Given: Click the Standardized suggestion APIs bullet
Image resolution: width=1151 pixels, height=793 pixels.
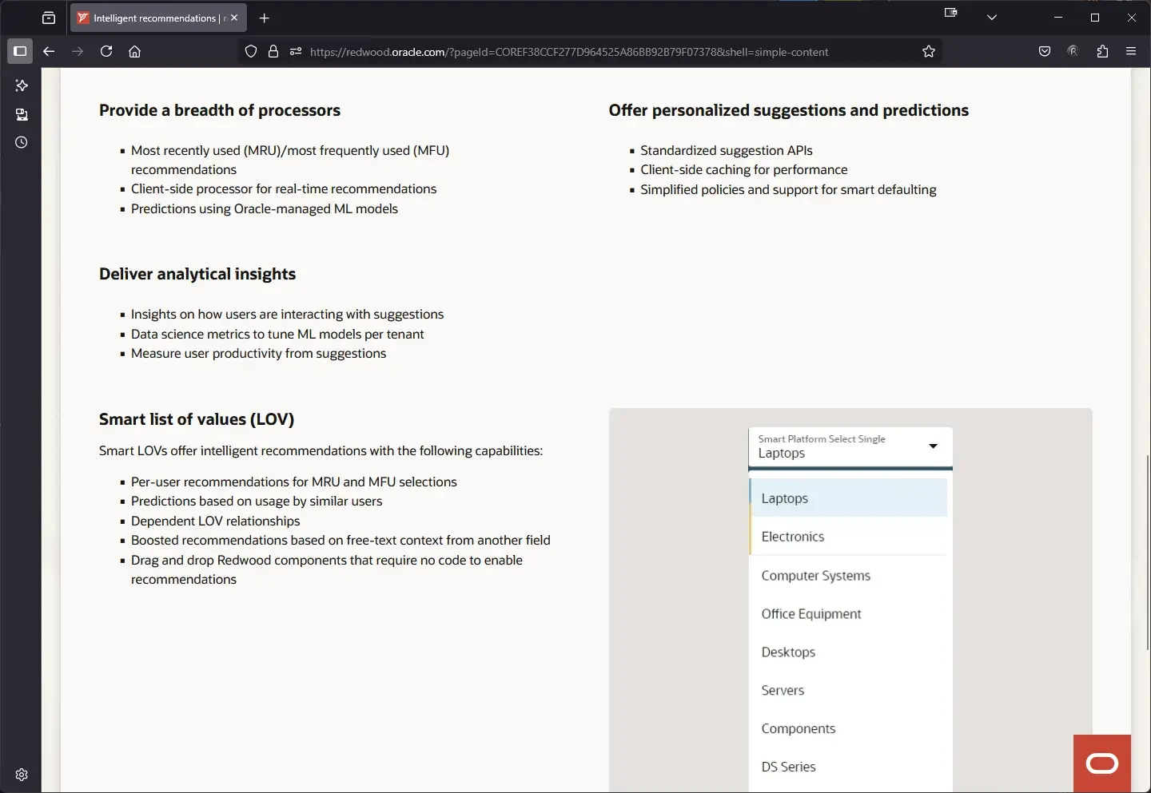Looking at the screenshot, I should (x=727, y=150).
